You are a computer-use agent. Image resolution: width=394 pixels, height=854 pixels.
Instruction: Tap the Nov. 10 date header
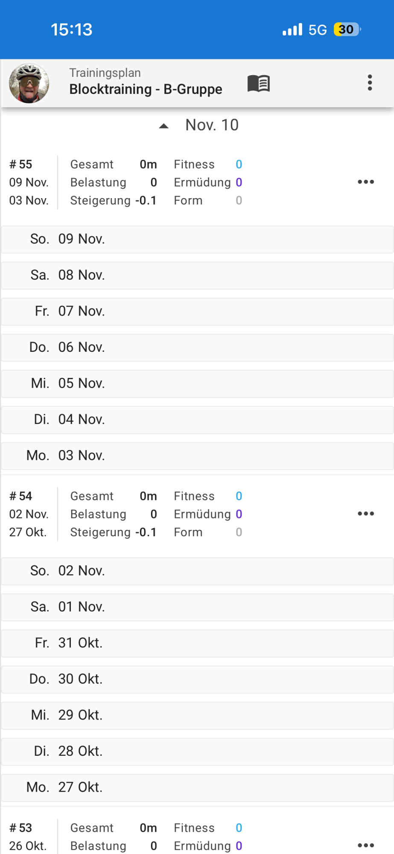tap(212, 125)
